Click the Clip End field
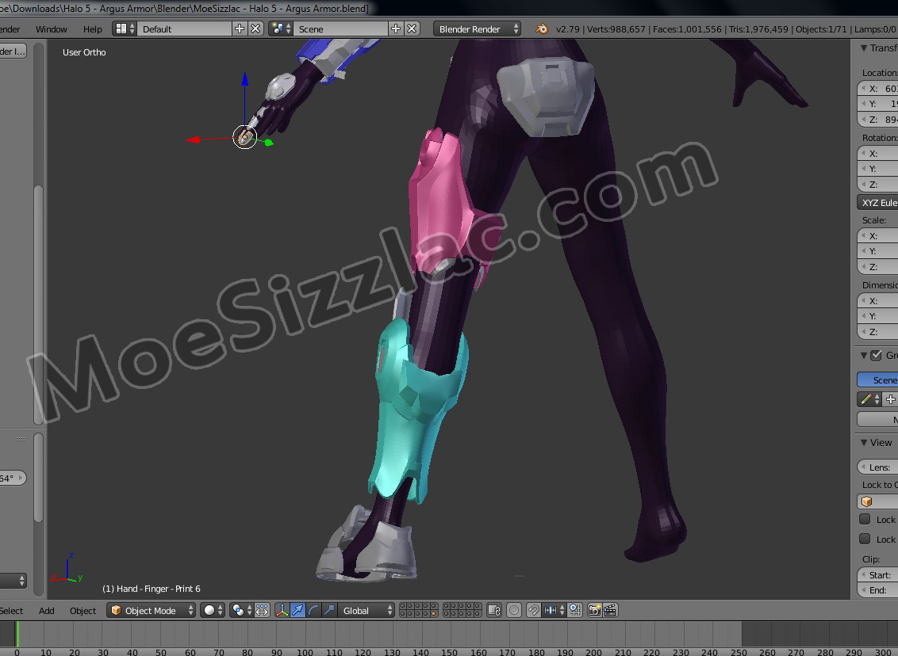Viewport: 898px width, 656px height. tap(877, 590)
